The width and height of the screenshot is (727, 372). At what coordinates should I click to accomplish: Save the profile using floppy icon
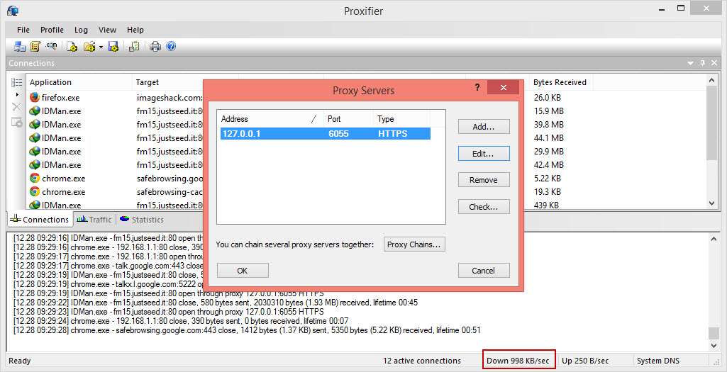[113, 47]
